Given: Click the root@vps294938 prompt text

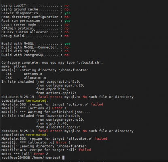Looking at the screenshot, I should coord(31,158).
